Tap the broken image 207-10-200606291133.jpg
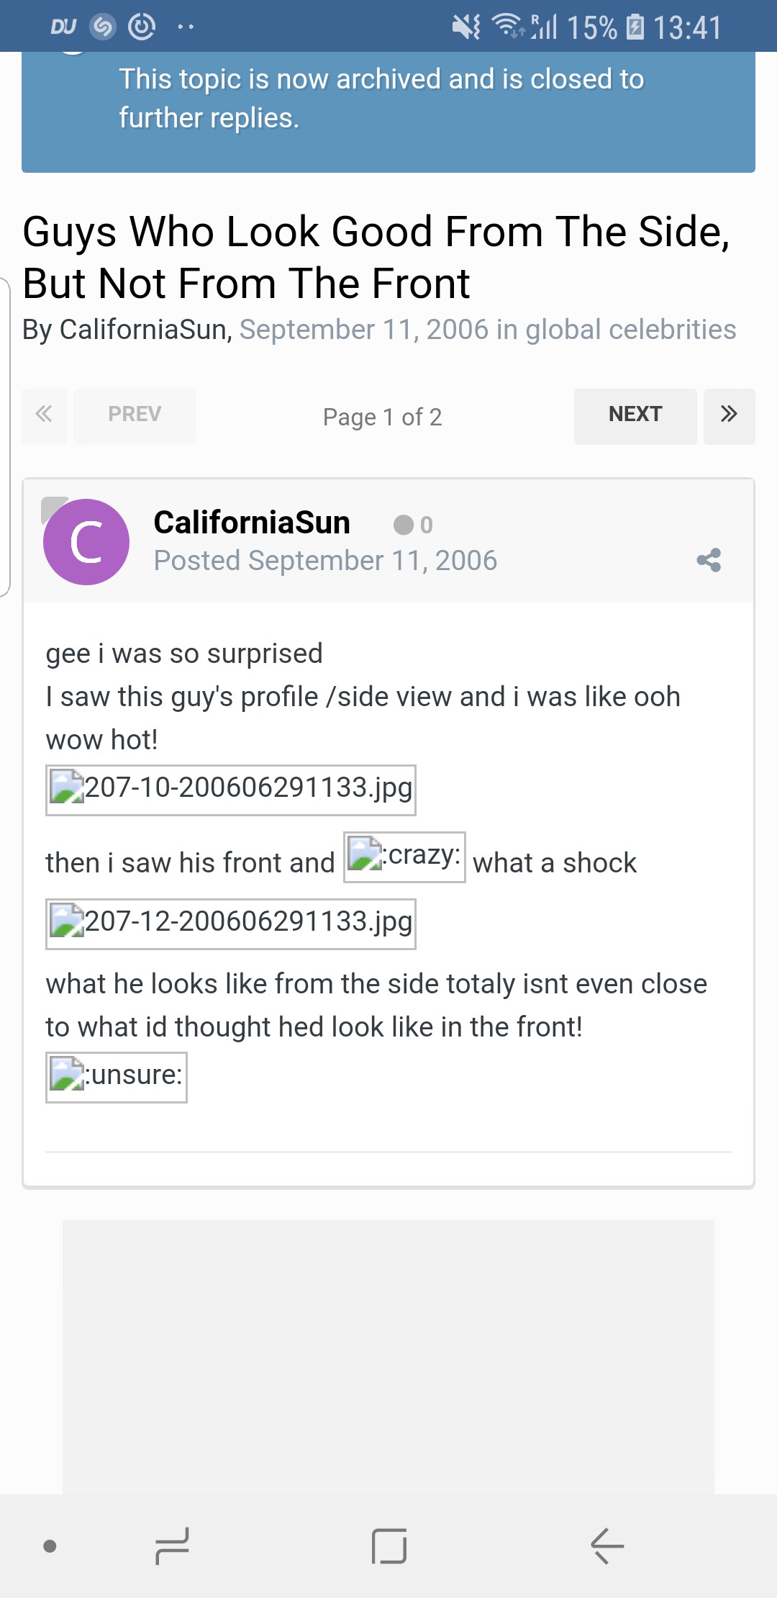 click(x=231, y=790)
